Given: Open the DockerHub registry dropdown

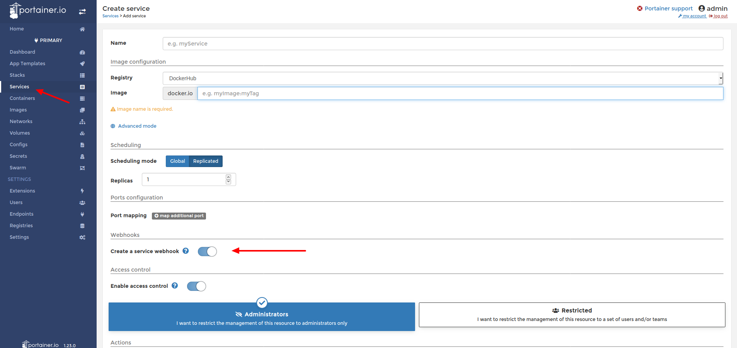Looking at the screenshot, I should point(442,78).
